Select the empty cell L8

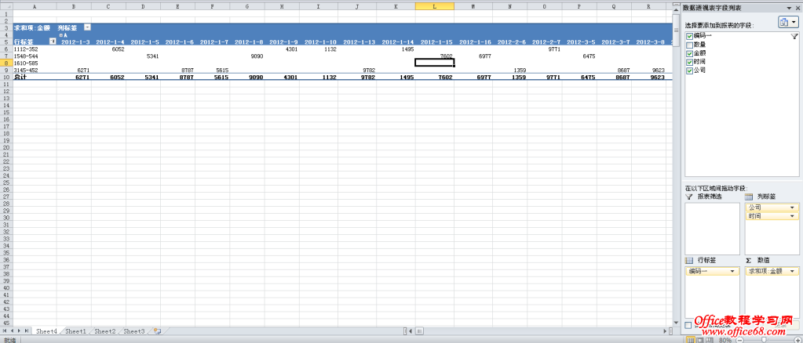tap(434, 63)
